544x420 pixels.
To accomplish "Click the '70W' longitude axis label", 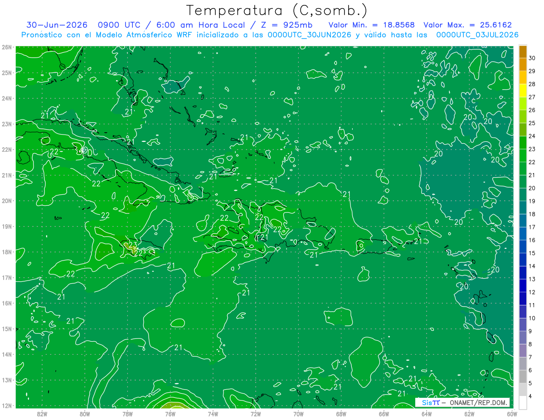I will point(298,413).
